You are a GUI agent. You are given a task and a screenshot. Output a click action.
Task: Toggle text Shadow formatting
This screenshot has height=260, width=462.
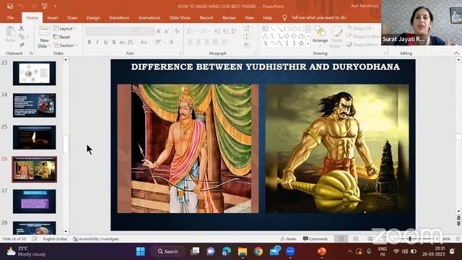pos(114,42)
